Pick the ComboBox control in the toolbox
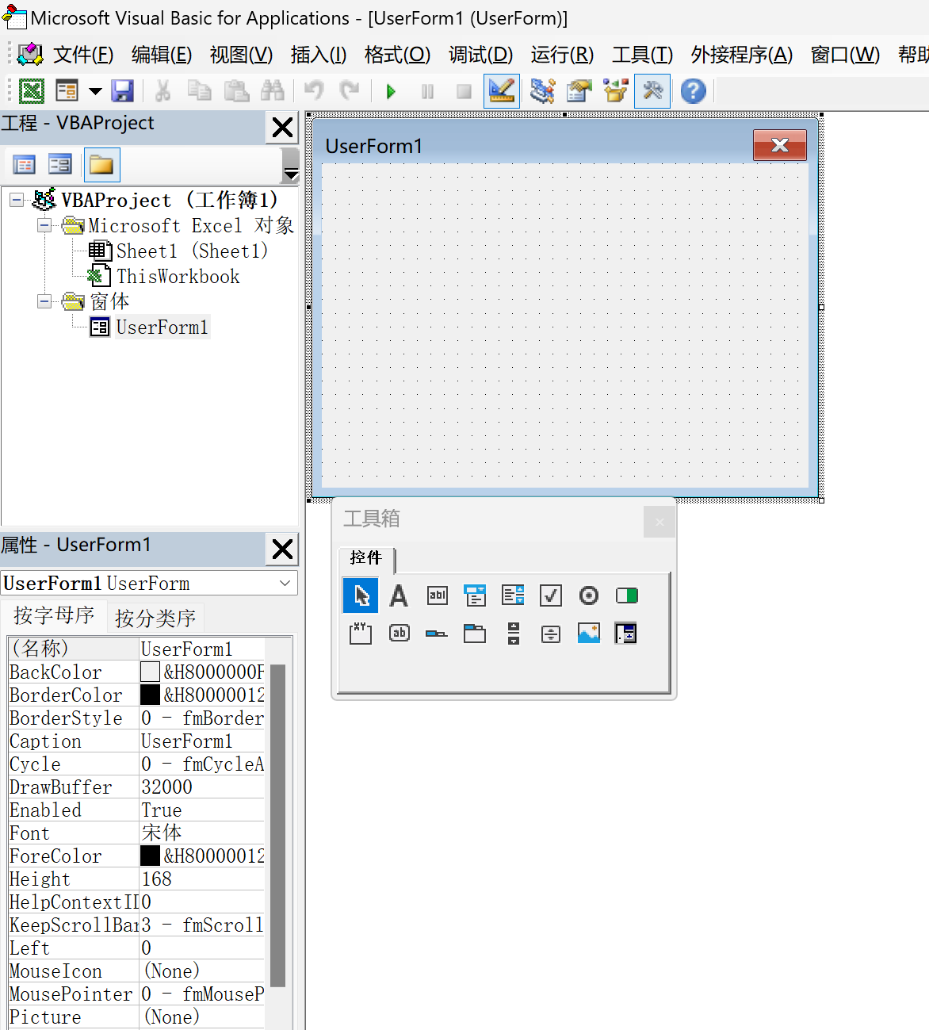 click(475, 595)
